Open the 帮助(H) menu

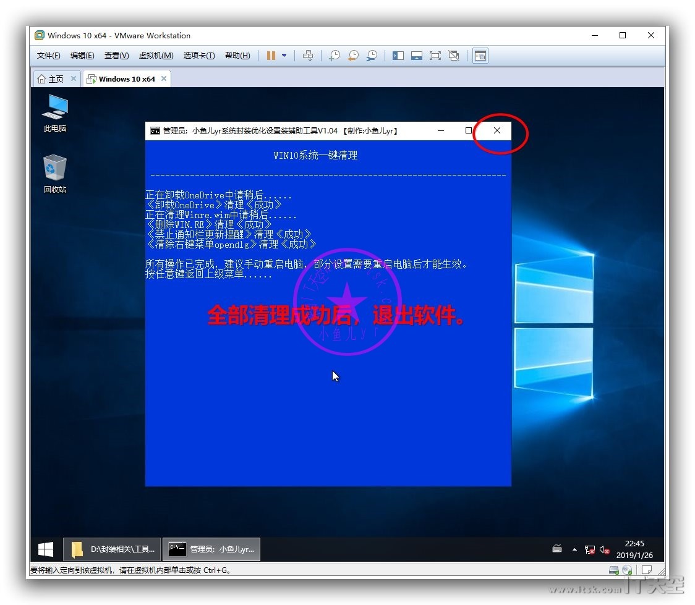pos(237,56)
